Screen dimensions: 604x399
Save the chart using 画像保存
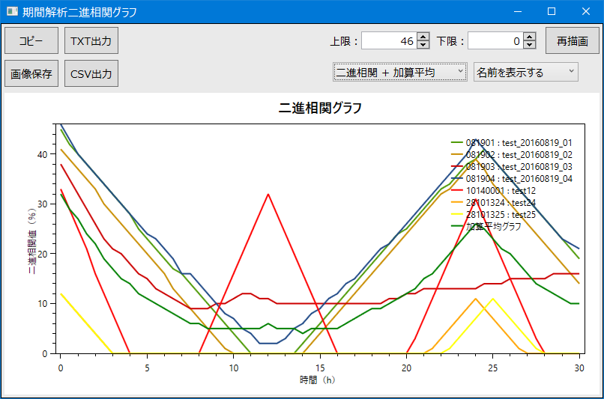point(31,73)
